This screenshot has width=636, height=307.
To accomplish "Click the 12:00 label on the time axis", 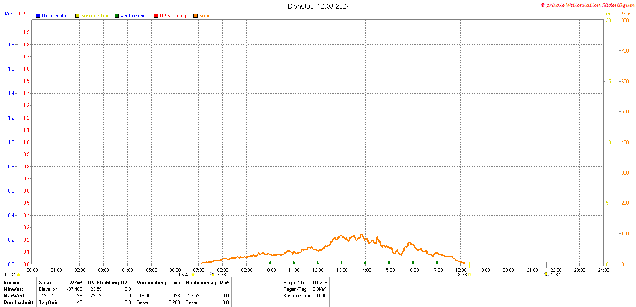I will tap(318, 270).
